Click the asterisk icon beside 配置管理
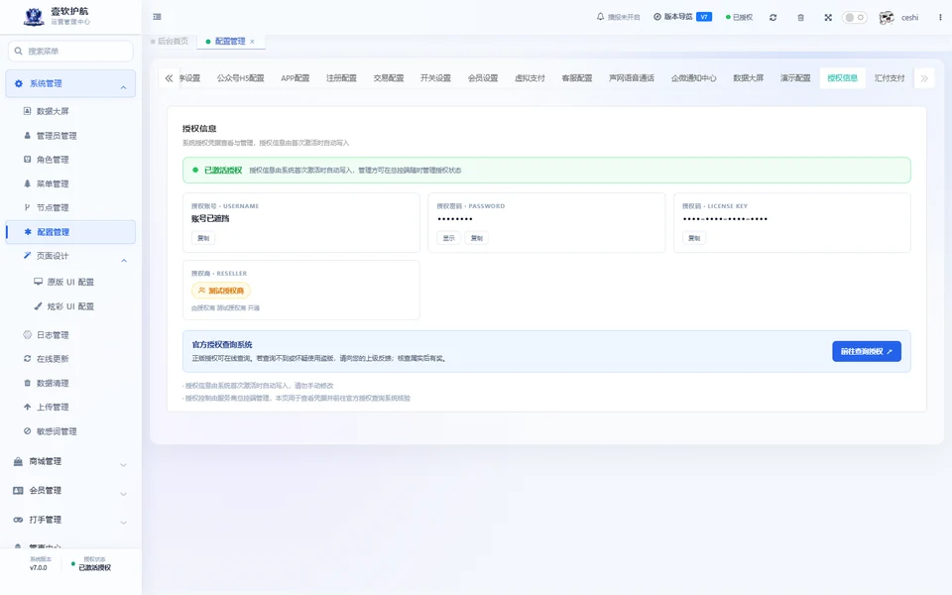952x595 pixels. (28, 232)
